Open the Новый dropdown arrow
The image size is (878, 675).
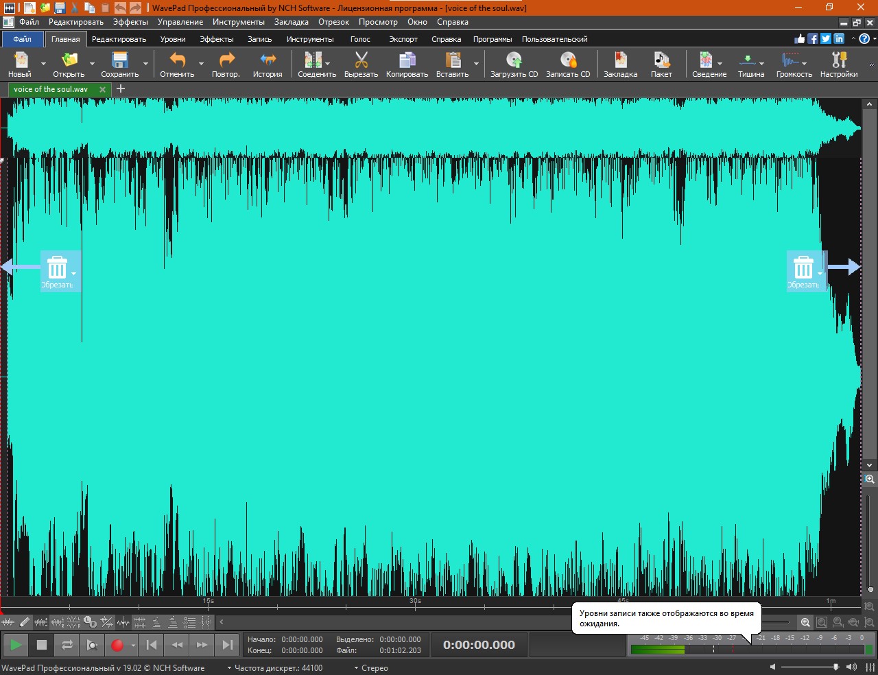(43, 64)
